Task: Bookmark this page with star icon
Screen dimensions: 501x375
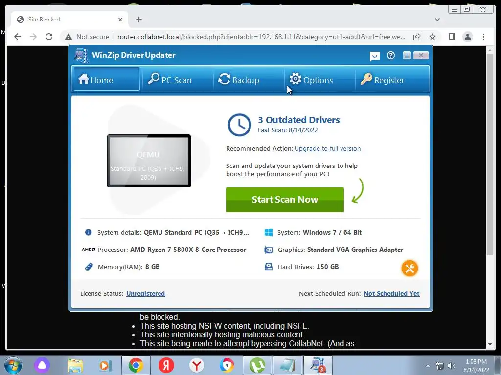Action: point(433,37)
